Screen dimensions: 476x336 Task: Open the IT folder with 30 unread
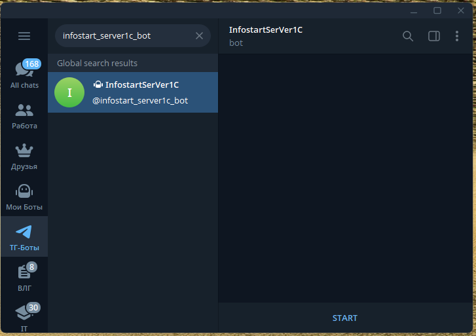tap(24, 316)
